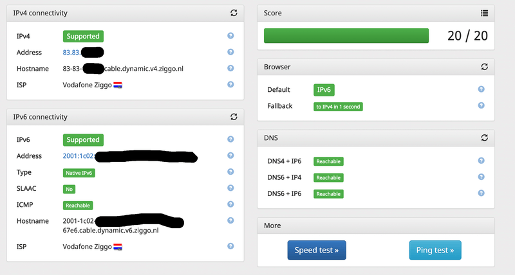Refresh the IPv6 connectivity panel

tap(234, 117)
